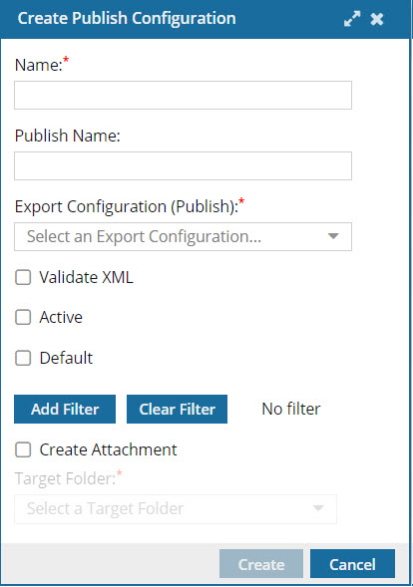Open the Export Configuration dropdown
The width and height of the screenshot is (413, 587).
pyautogui.click(x=183, y=236)
